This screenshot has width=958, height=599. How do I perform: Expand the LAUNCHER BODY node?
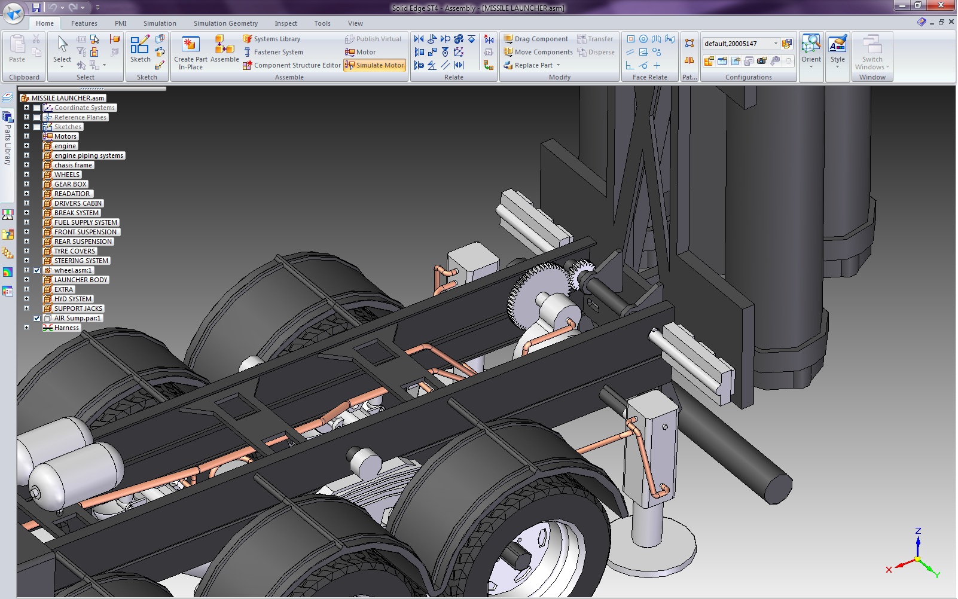point(26,280)
